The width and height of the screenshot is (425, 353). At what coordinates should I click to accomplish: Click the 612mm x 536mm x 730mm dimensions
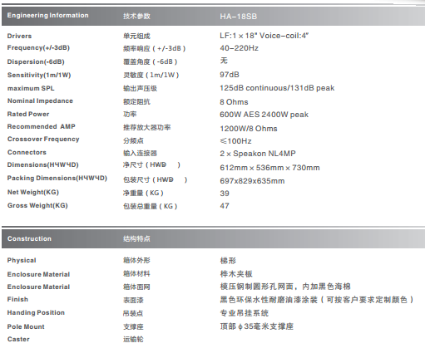(x=269, y=168)
